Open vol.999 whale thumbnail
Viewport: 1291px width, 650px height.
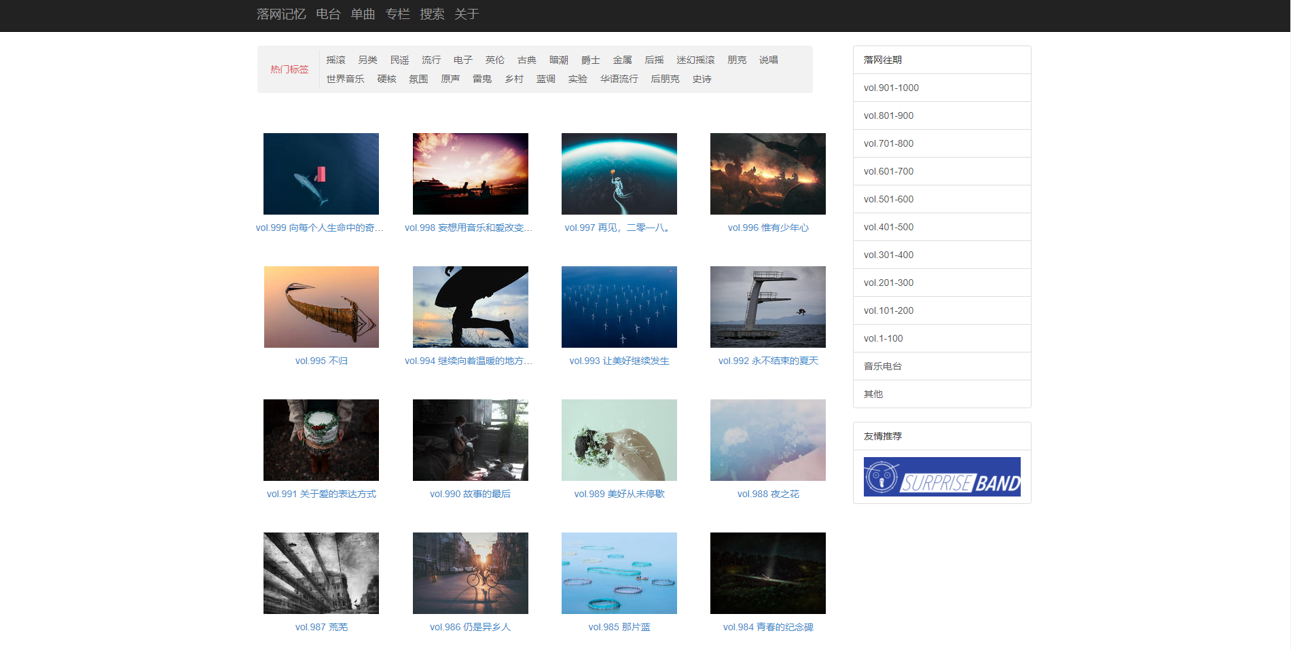tap(321, 174)
